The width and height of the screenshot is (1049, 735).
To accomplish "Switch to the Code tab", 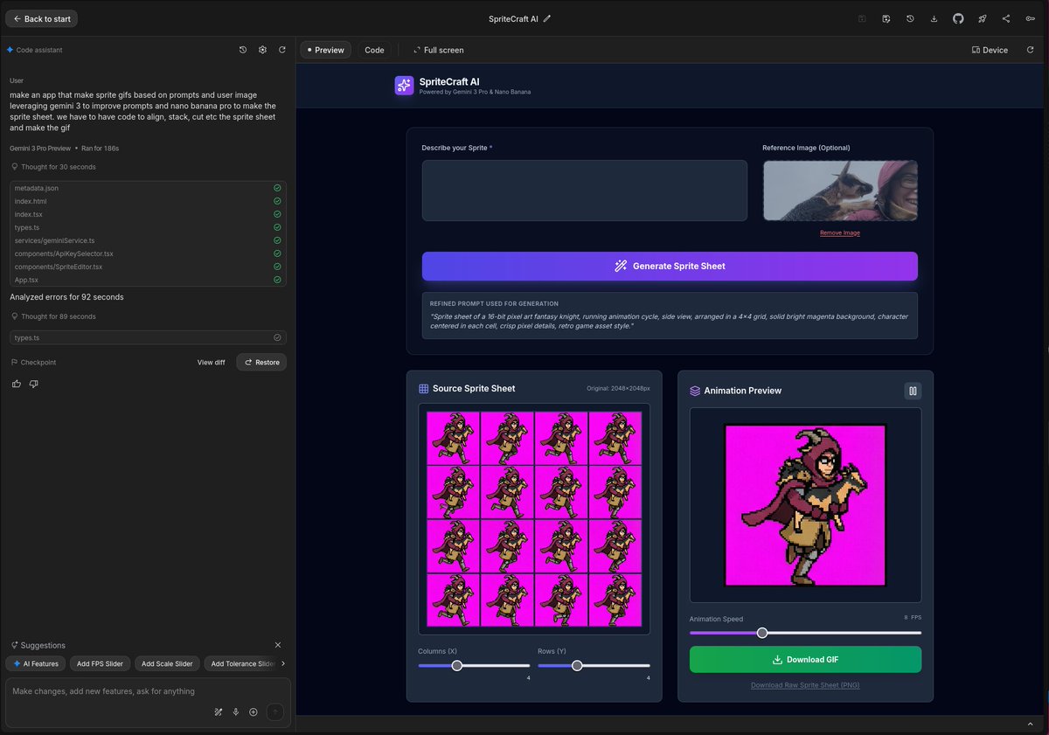I will pos(374,50).
